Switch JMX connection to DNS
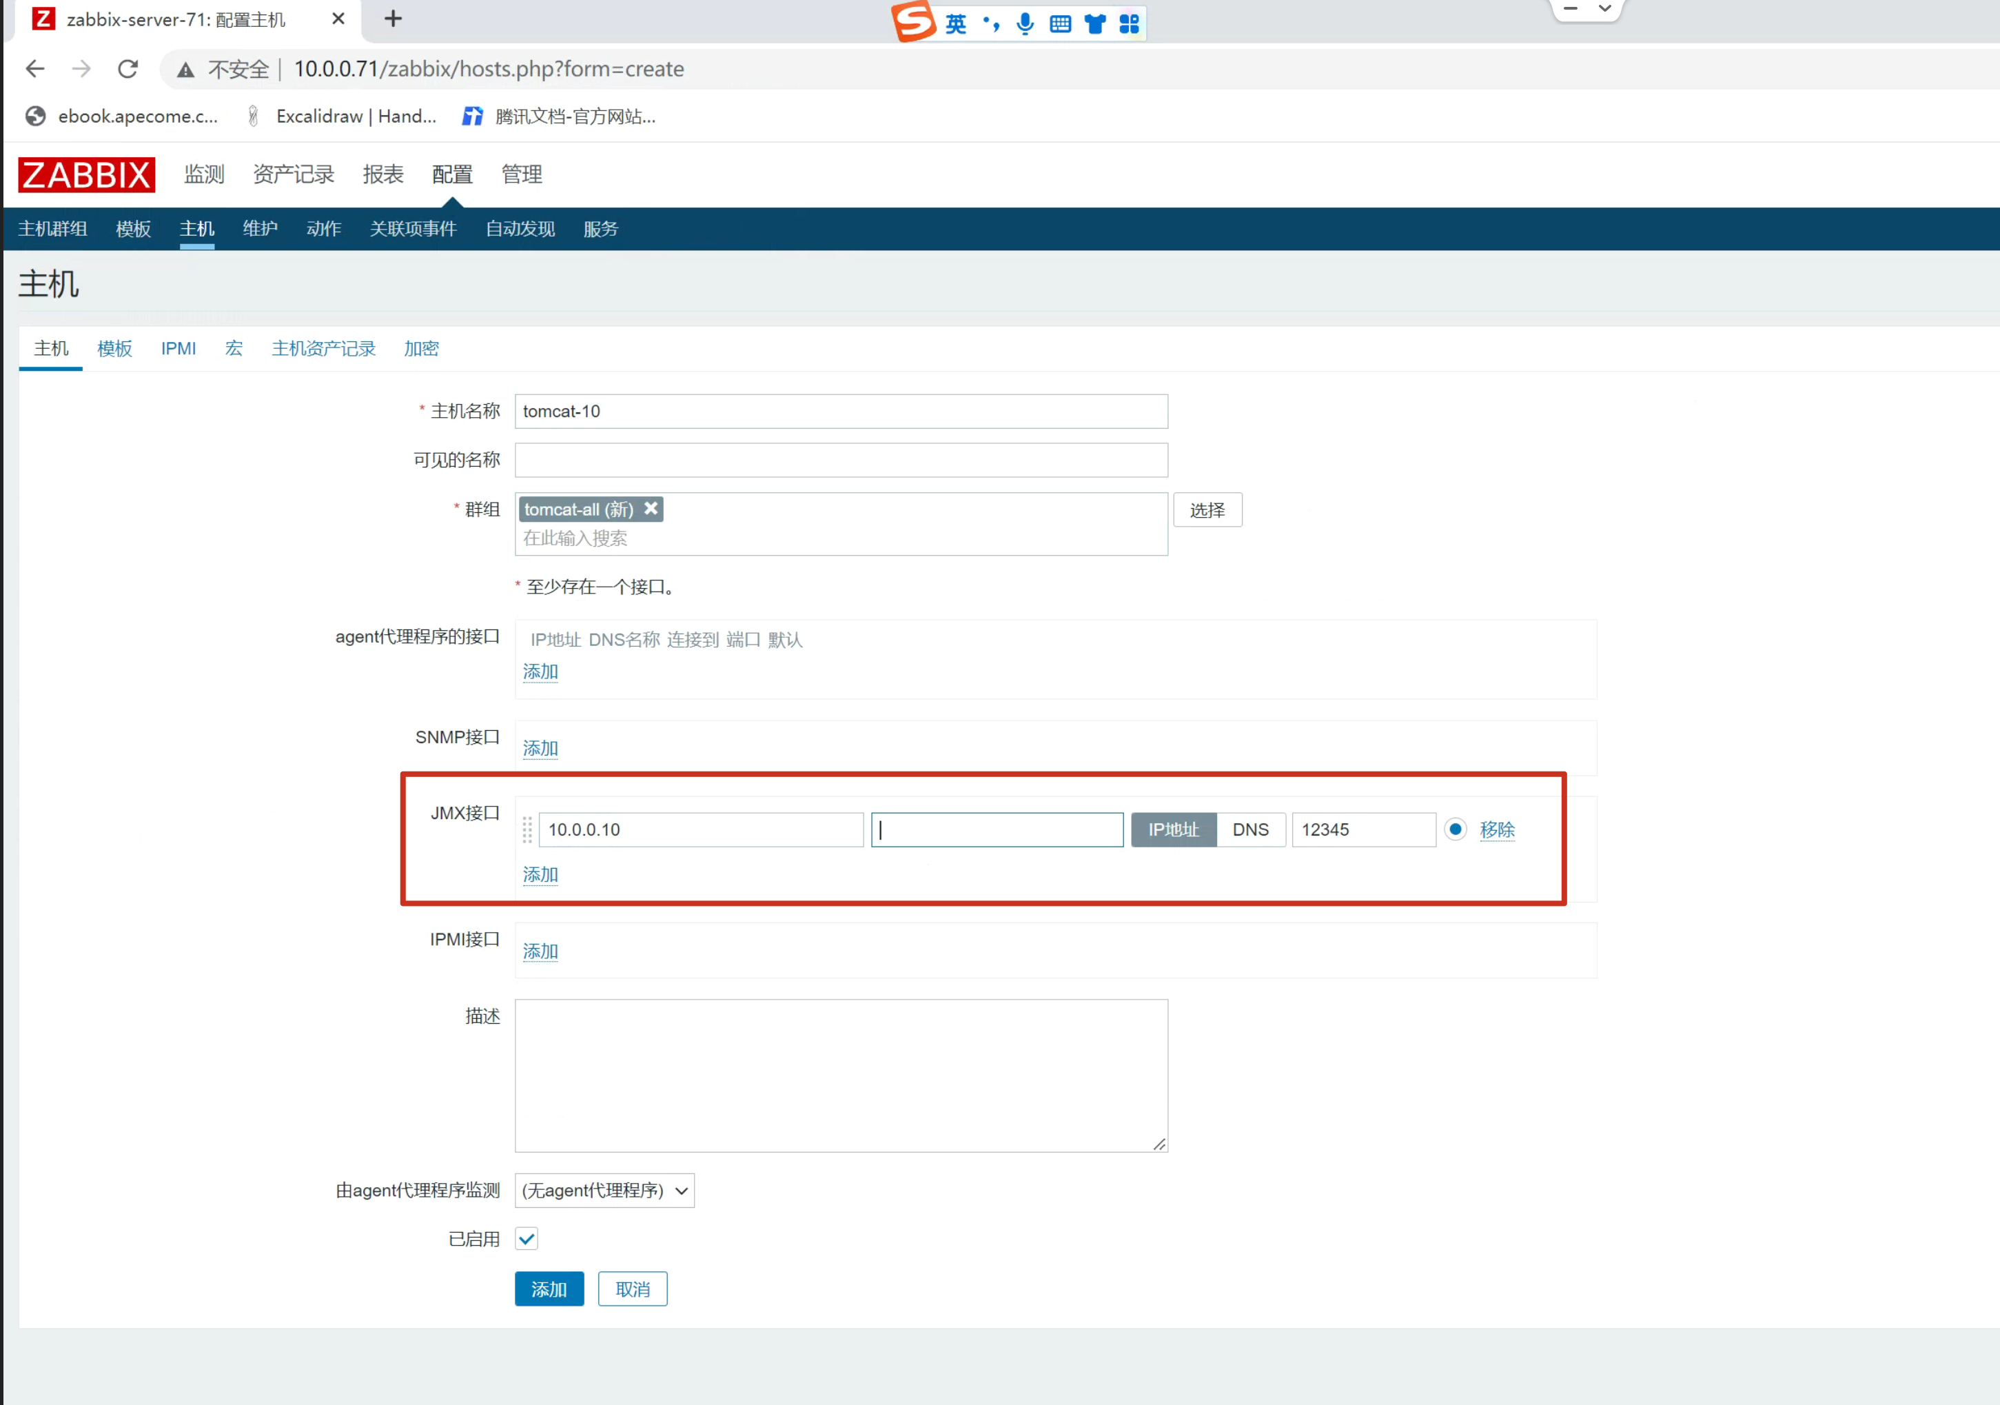Image resolution: width=2000 pixels, height=1405 pixels. click(x=1250, y=830)
